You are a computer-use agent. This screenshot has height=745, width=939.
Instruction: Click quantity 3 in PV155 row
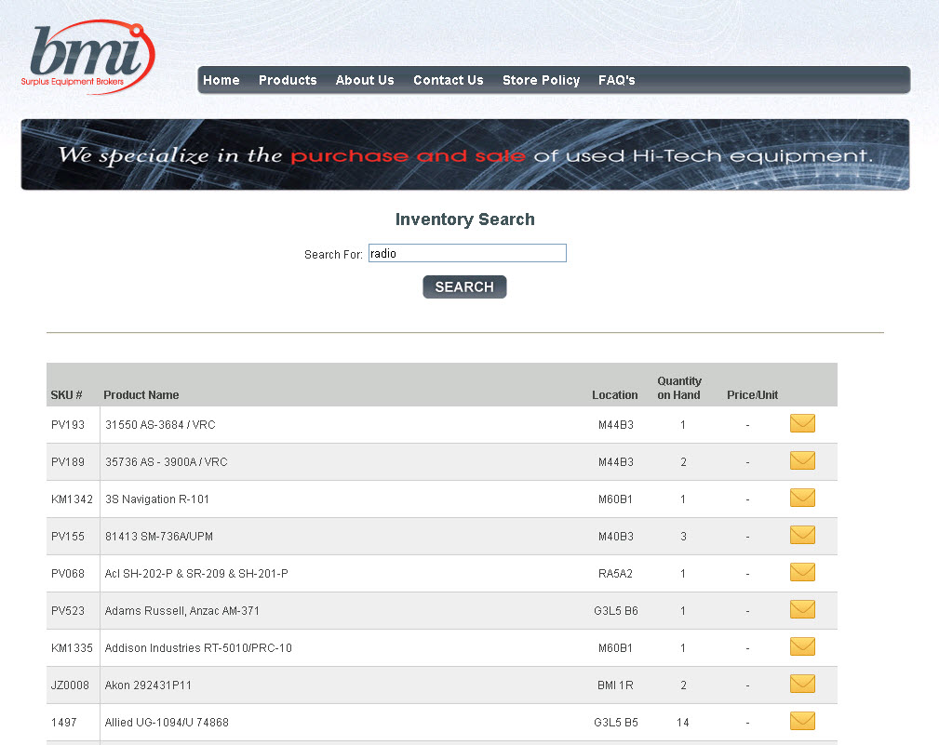coord(683,536)
